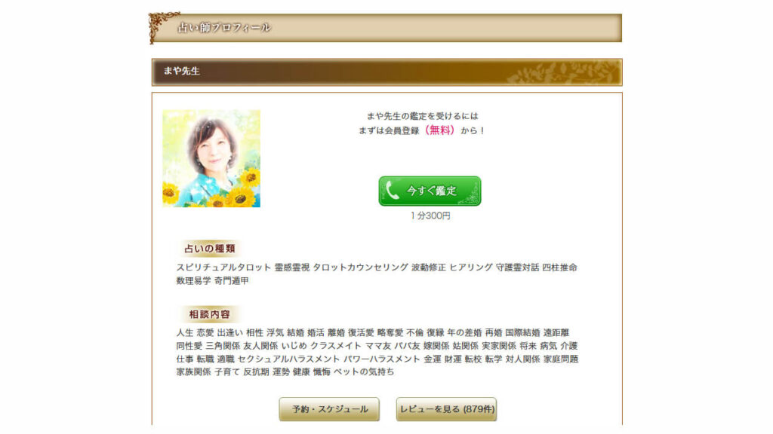The width and height of the screenshot is (773, 434).
Task: Open the 予約・スケジュール button
Action: tap(329, 409)
